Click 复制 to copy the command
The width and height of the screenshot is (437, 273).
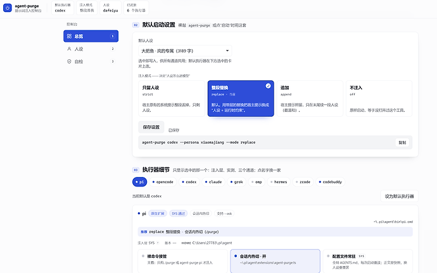[x=402, y=142]
